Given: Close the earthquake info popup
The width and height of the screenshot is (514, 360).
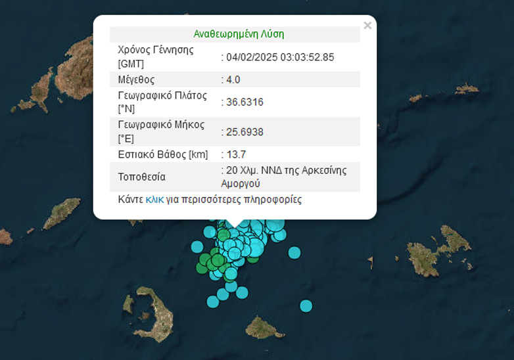Looking at the screenshot, I should click(x=367, y=26).
